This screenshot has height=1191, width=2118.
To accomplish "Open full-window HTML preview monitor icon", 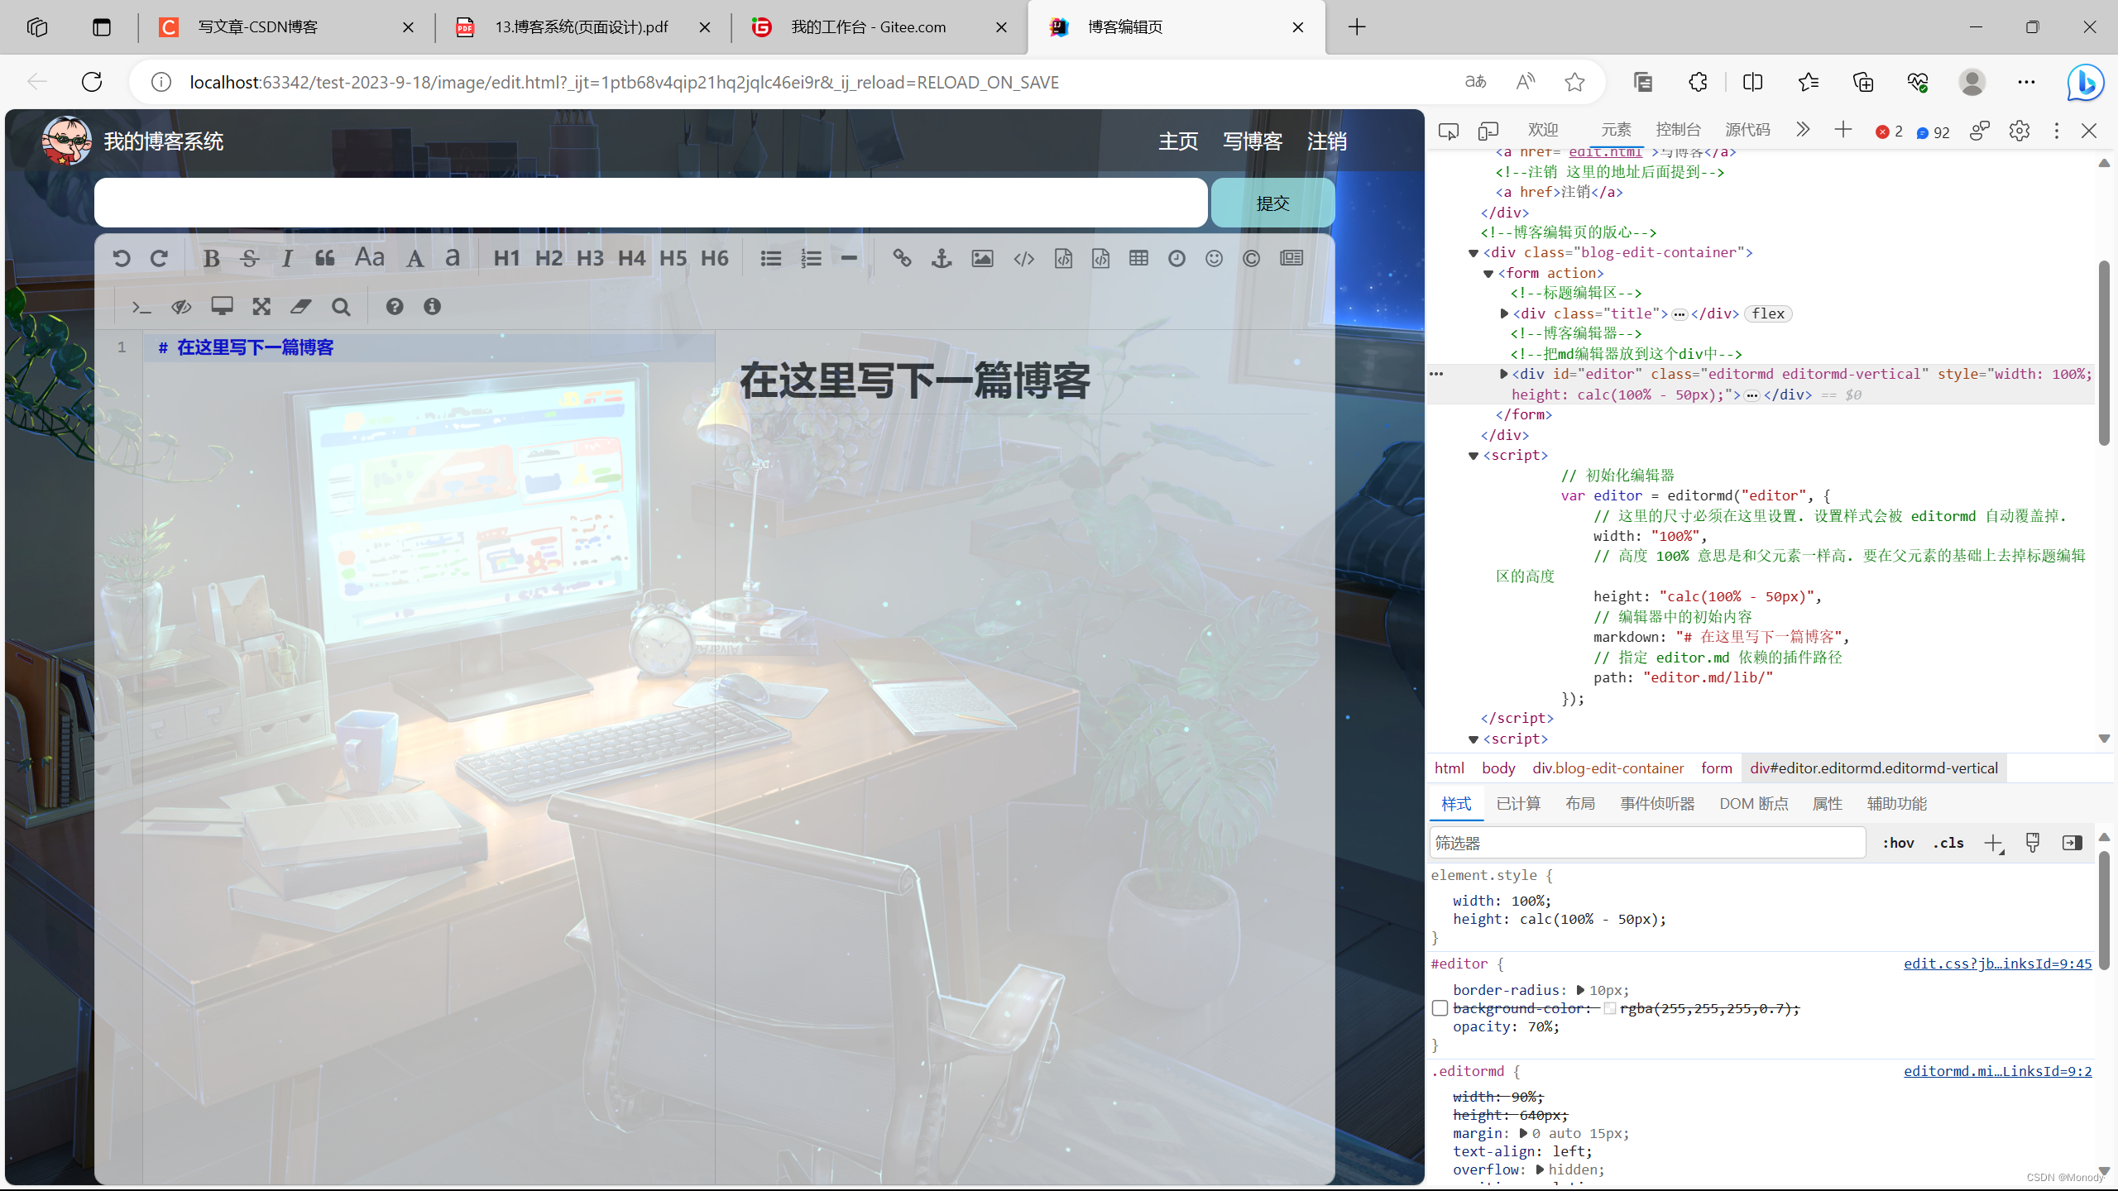I will [222, 307].
